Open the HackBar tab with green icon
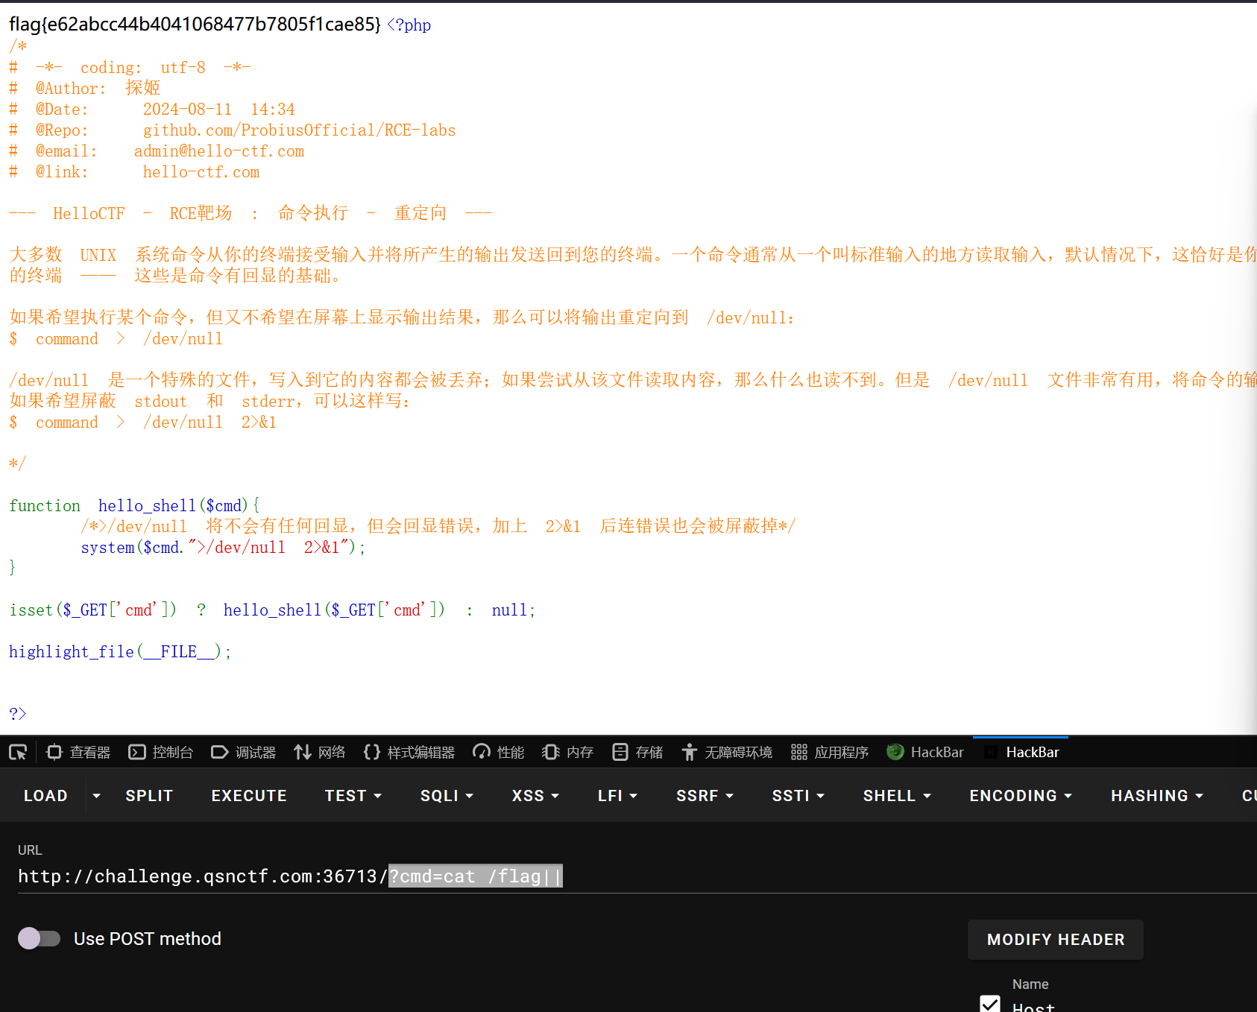This screenshot has width=1257, height=1012. pyautogui.click(x=924, y=752)
